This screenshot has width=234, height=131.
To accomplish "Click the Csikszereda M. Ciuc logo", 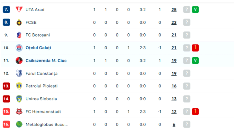I will [19, 61].
